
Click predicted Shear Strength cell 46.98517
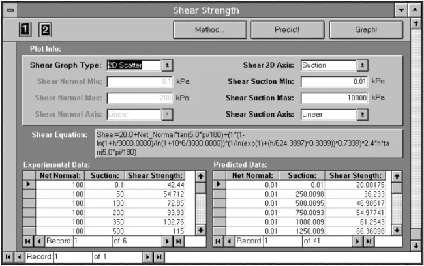[355, 203]
